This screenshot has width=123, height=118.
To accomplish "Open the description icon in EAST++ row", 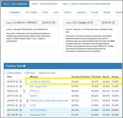I will (x=21, y=96).
